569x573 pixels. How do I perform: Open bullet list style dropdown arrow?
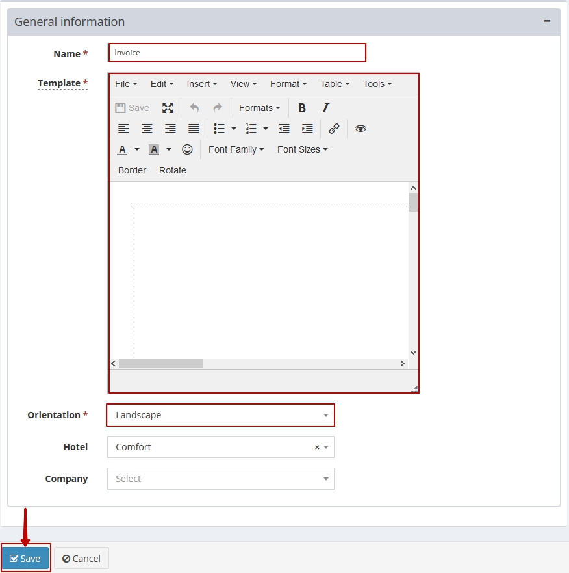click(x=234, y=129)
